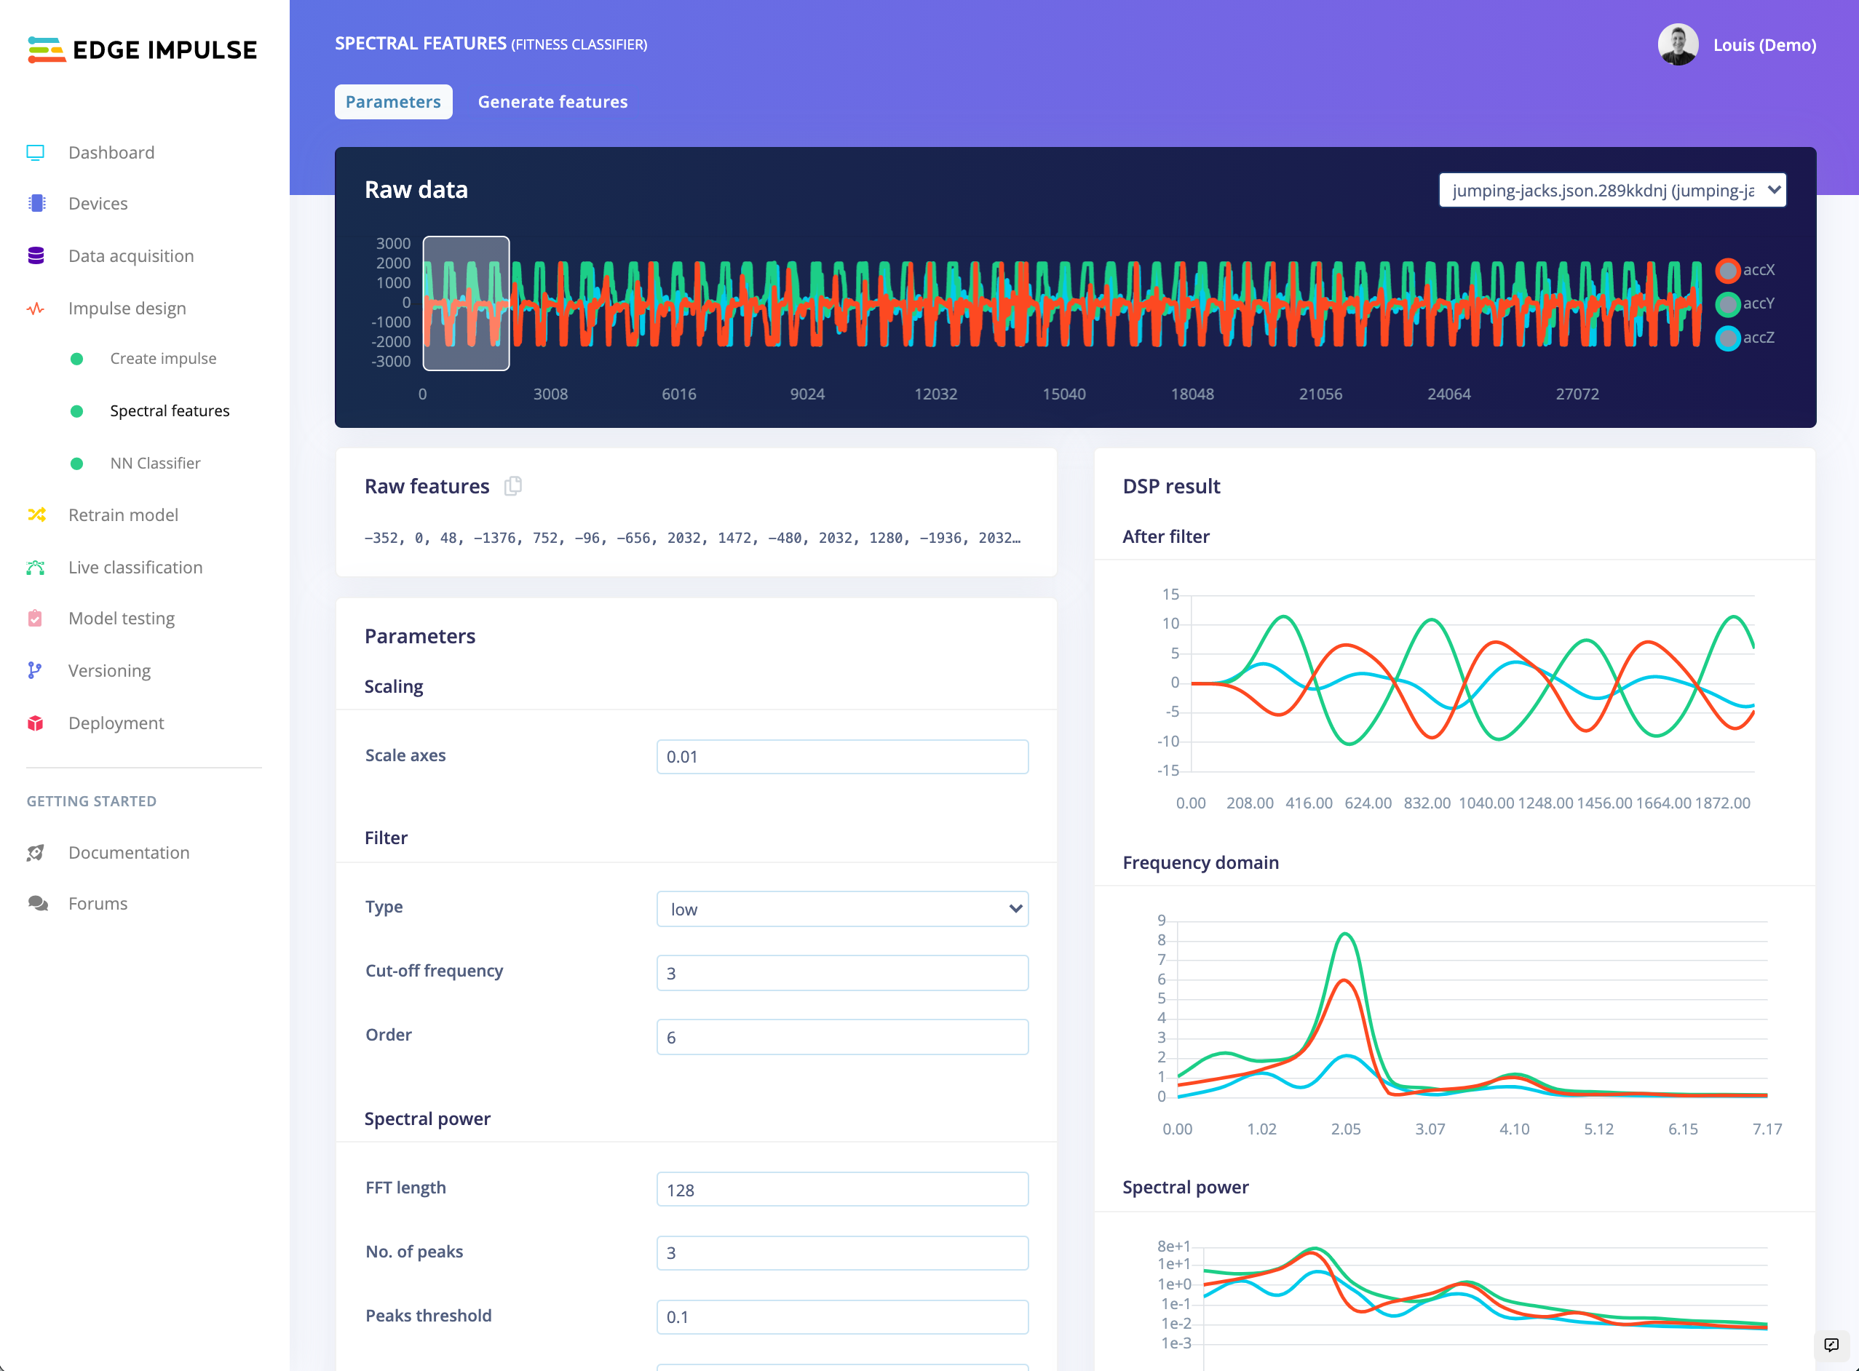
Task: Open Documentation from Getting Started
Action: (129, 852)
